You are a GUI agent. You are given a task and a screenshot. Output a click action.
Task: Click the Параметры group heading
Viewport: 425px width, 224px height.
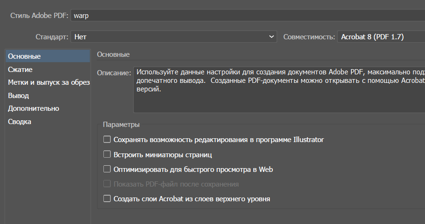click(121, 125)
